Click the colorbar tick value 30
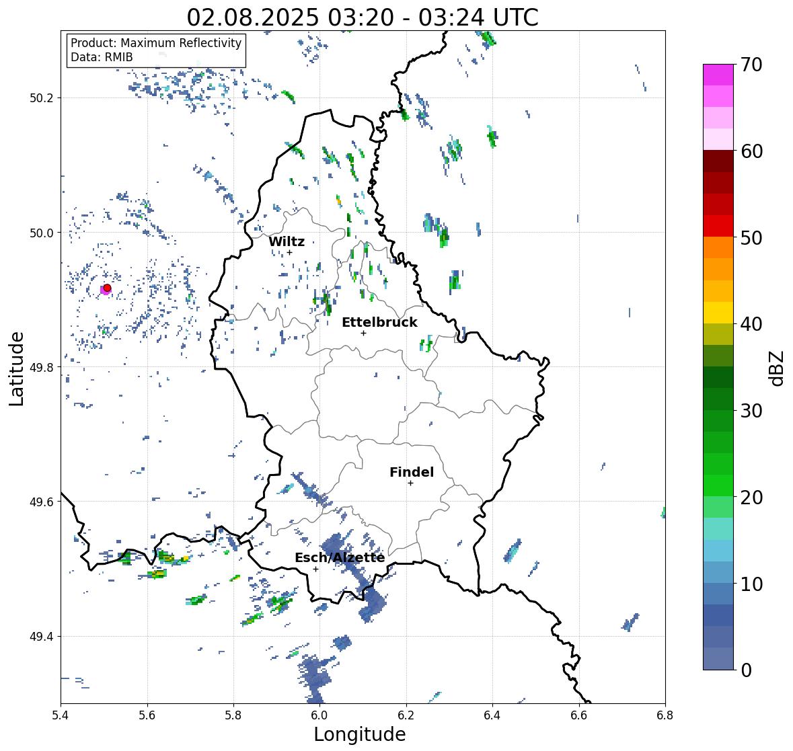The width and height of the screenshot is (793, 751). [x=751, y=410]
